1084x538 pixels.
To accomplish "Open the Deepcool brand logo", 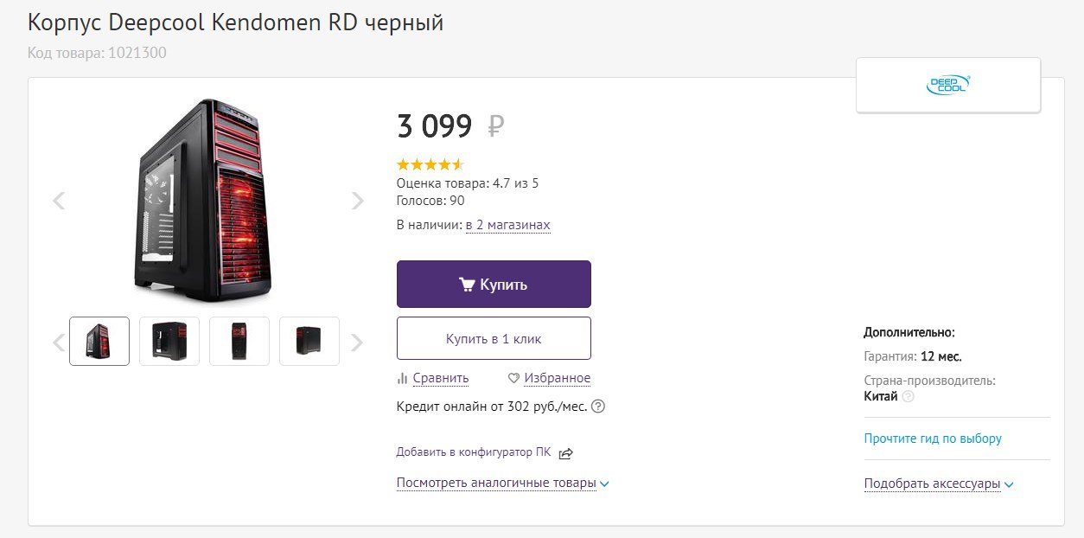I will [948, 85].
